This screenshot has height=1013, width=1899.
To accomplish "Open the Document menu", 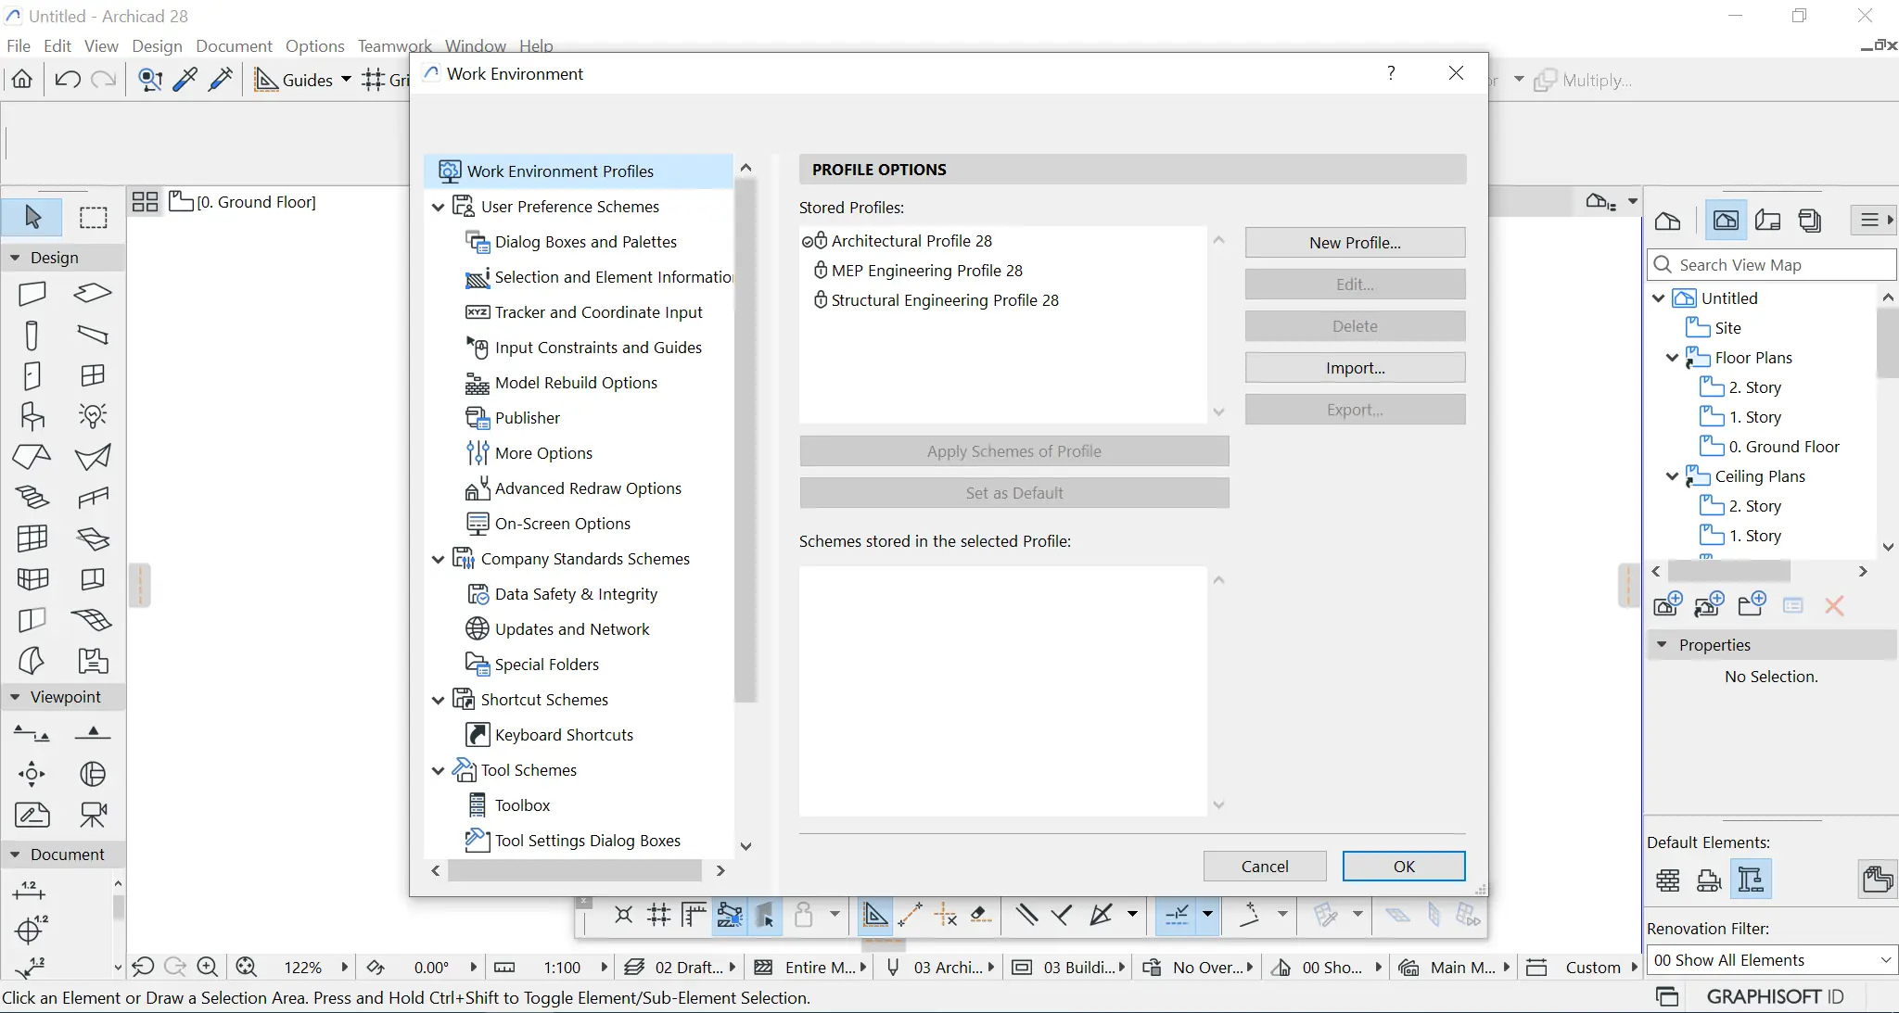I will [x=234, y=45].
